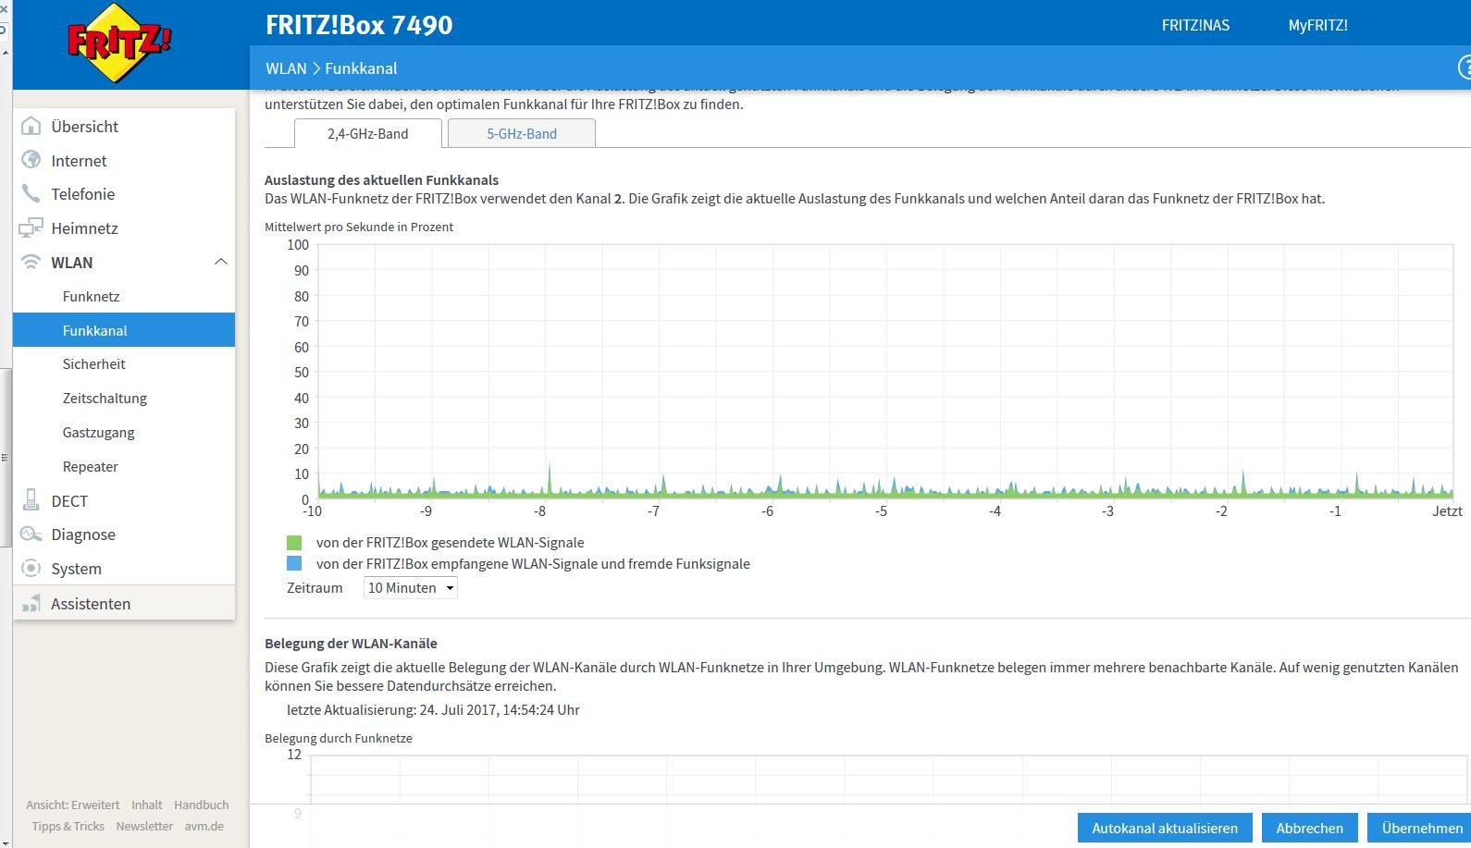Click the Handbuch footer link
This screenshot has height=848, width=1471.
(x=201, y=805)
